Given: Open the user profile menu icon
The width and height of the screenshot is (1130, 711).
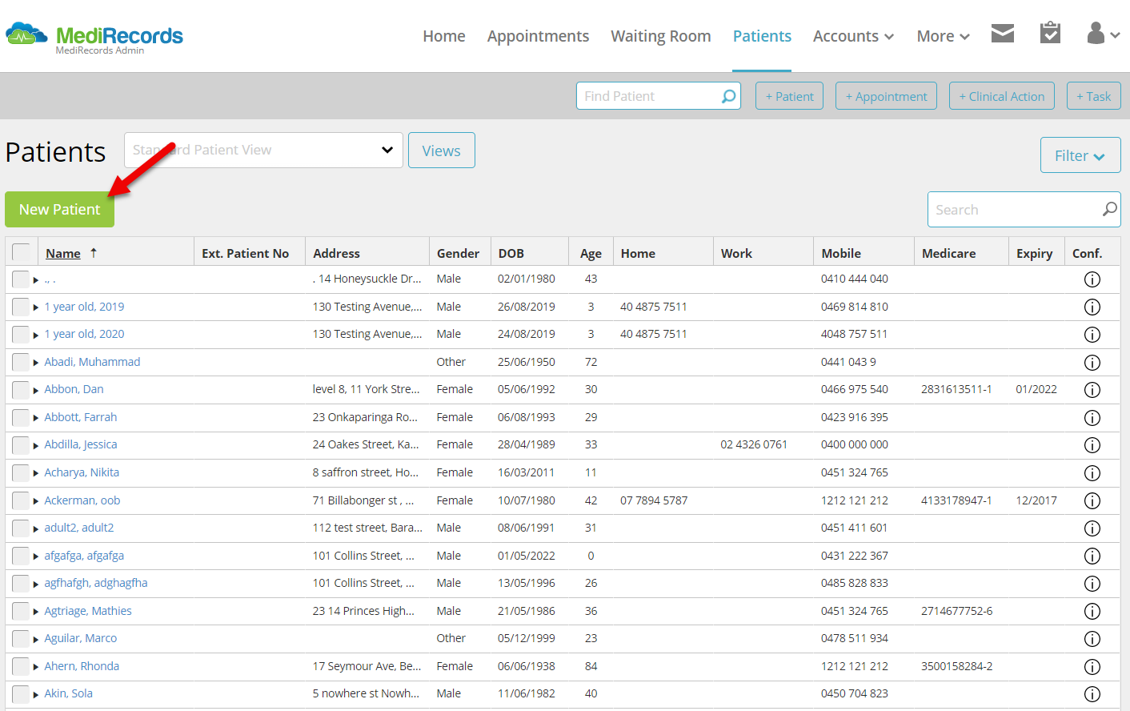Looking at the screenshot, I should coord(1104,33).
